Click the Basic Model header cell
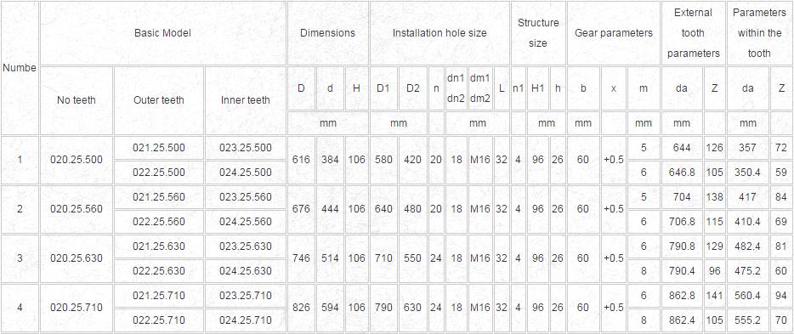794x334 pixels. coord(162,33)
